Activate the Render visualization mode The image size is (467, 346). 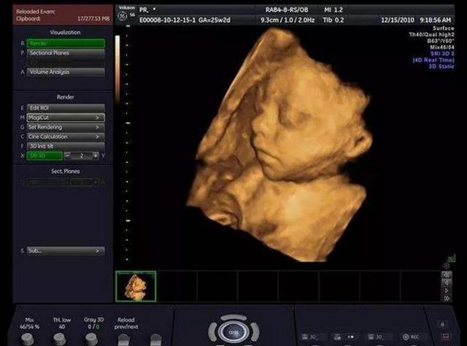coord(66,44)
